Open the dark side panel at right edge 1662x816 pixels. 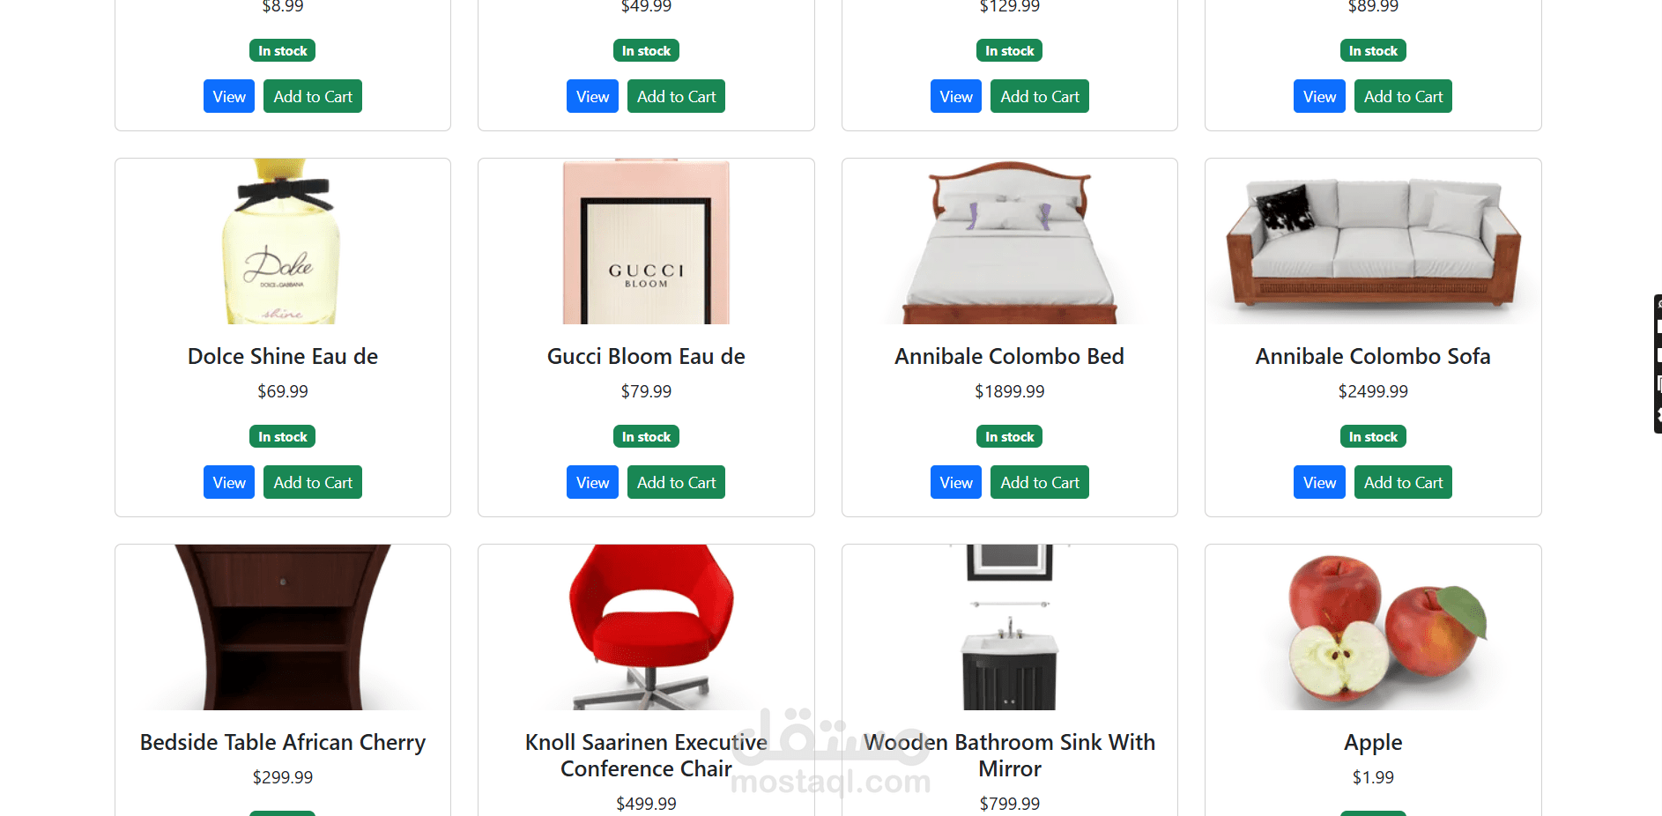(x=1658, y=364)
